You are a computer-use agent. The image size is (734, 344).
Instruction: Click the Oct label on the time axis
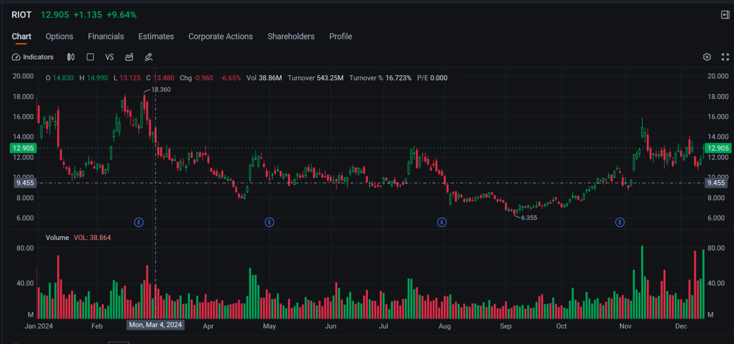click(562, 326)
